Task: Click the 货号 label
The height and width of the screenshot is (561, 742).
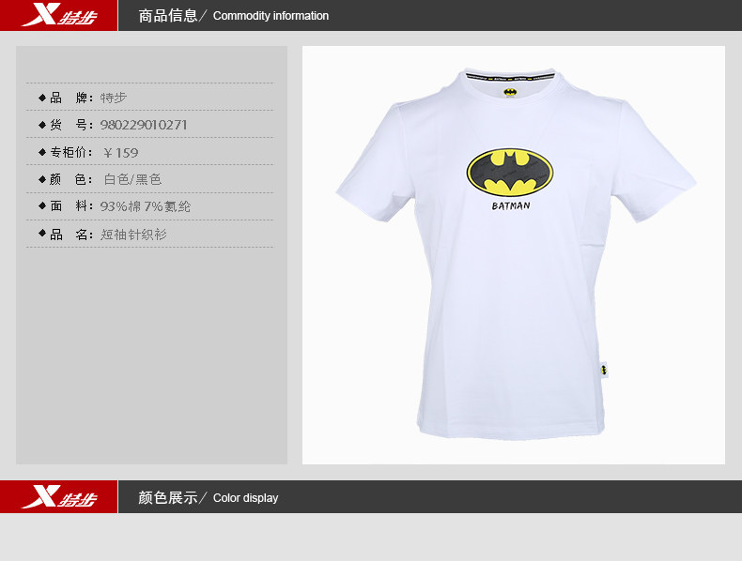Action: click(x=71, y=125)
